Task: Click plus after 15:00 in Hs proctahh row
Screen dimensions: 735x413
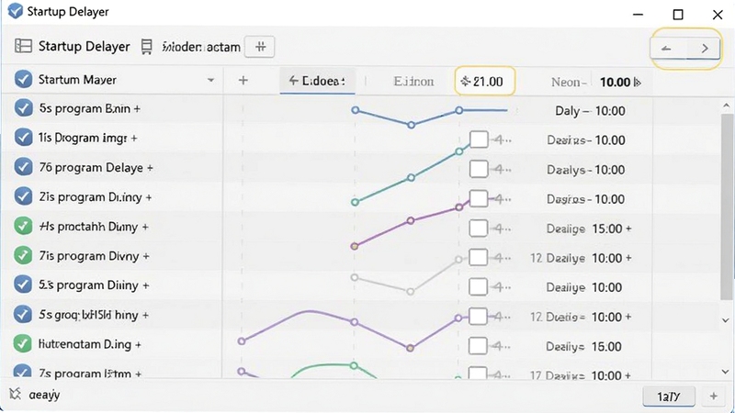Action: (628, 229)
